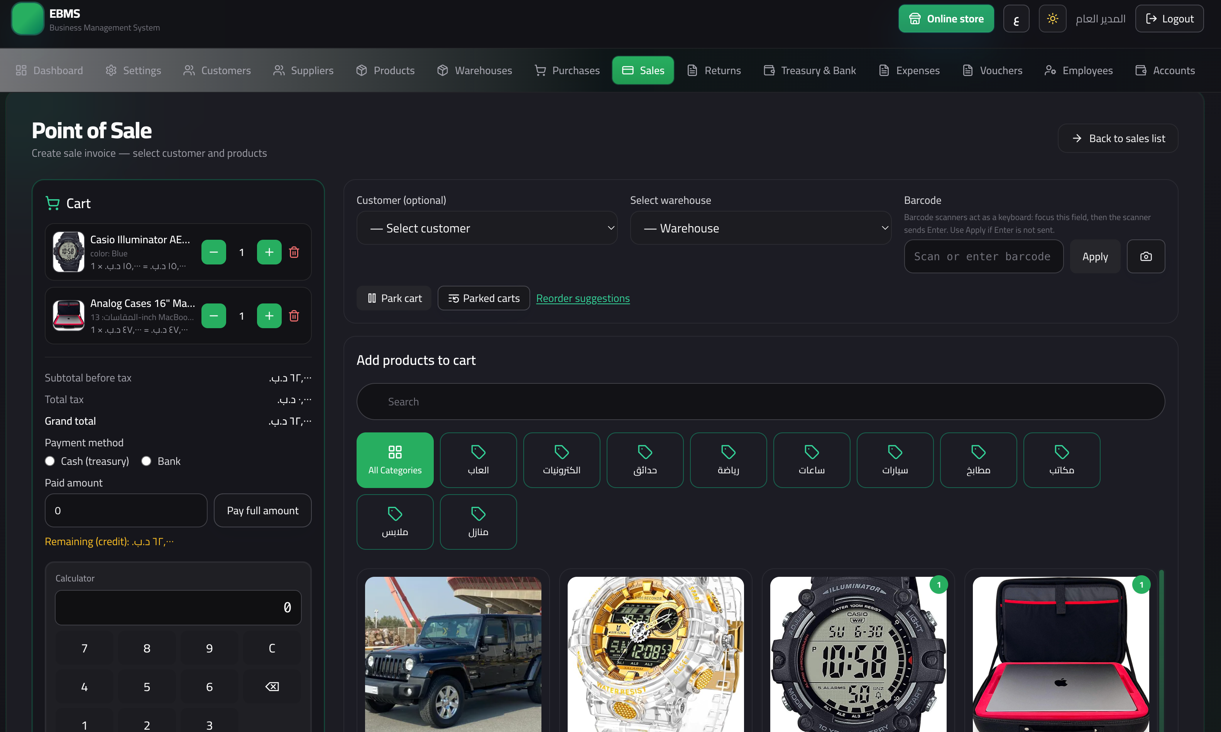Screen dimensions: 1221x732
Task: Open camera barcode scanner
Action: tap(1146, 256)
